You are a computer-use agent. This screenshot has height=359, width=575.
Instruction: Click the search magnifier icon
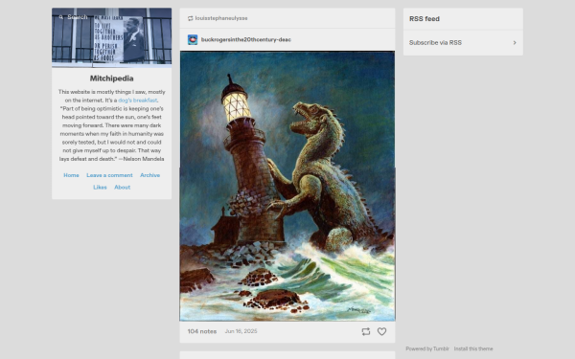pyautogui.click(x=61, y=17)
